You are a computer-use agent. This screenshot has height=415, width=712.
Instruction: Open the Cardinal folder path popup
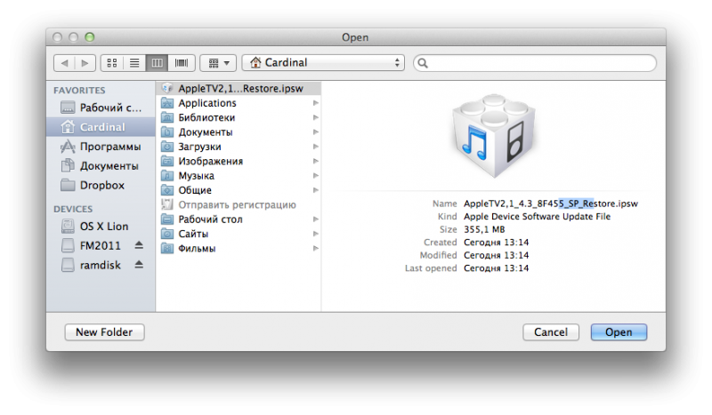322,63
